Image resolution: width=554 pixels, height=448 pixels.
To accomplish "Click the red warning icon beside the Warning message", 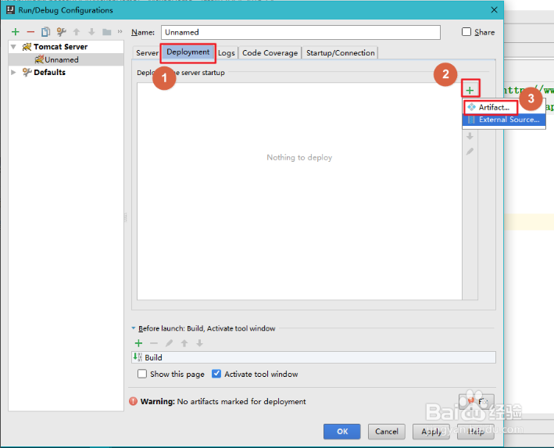I will click(x=133, y=401).
